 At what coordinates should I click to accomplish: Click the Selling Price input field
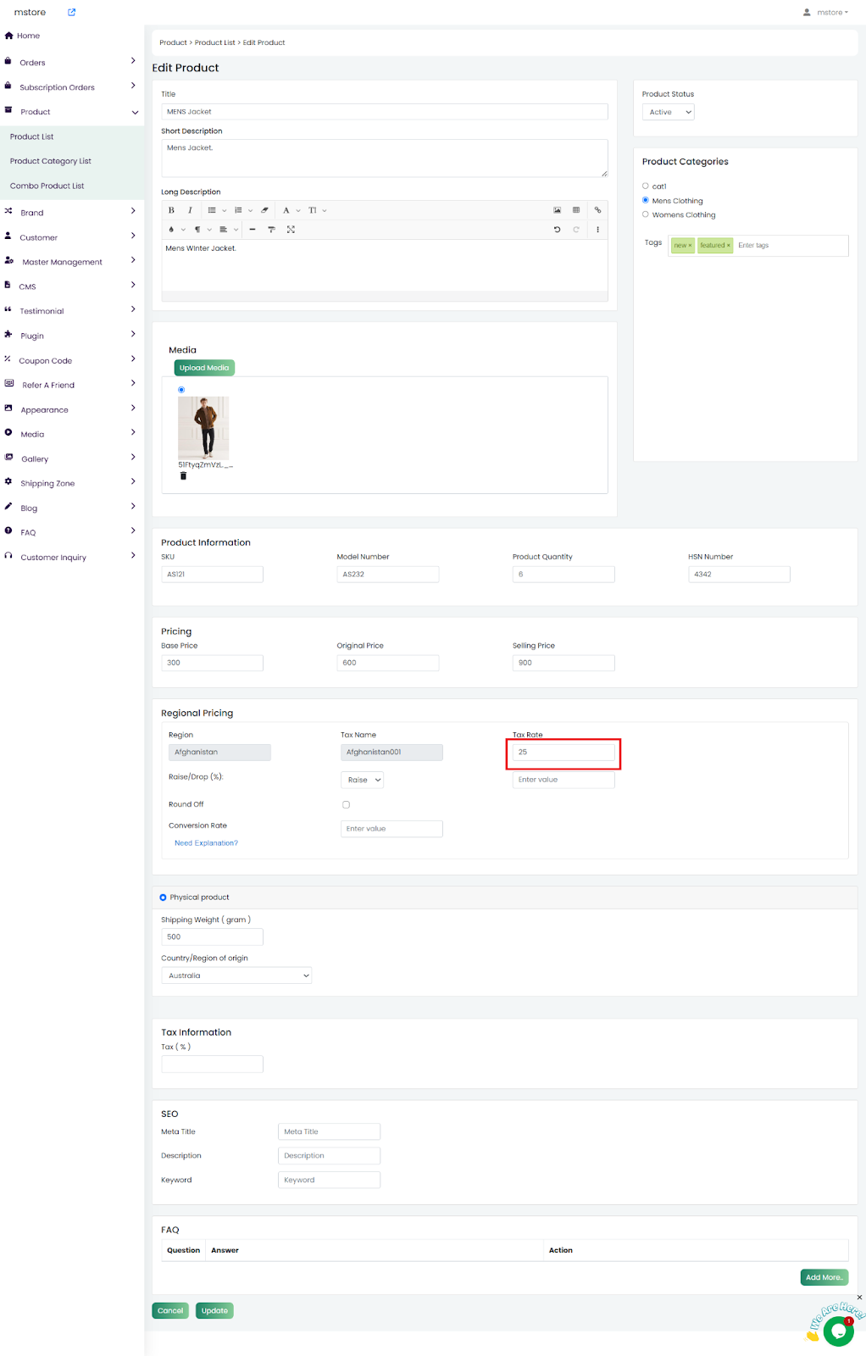click(563, 663)
